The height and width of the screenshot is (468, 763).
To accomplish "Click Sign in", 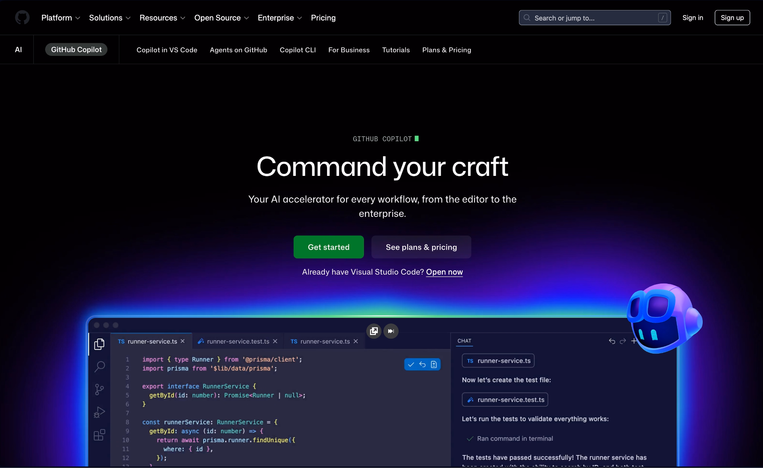I will (x=693, y=18).
